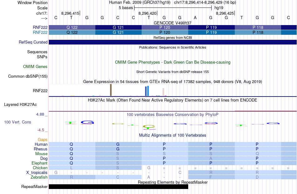Click the Window Position label
297x194 pixels.
click(33, 3)
